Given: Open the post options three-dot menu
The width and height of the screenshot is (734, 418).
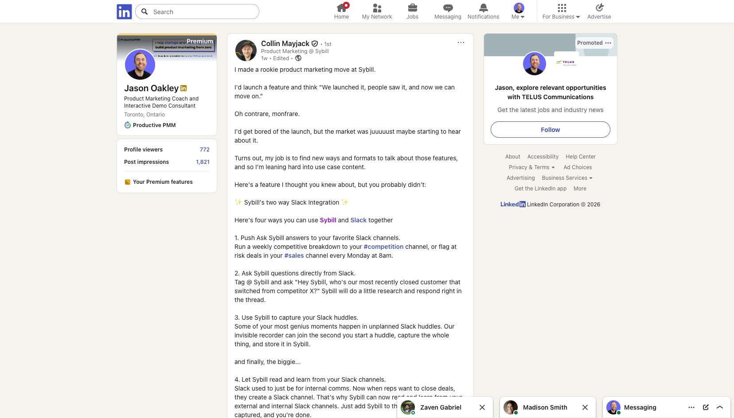Looking at the screenshot, I should click(x=461, y=43).
